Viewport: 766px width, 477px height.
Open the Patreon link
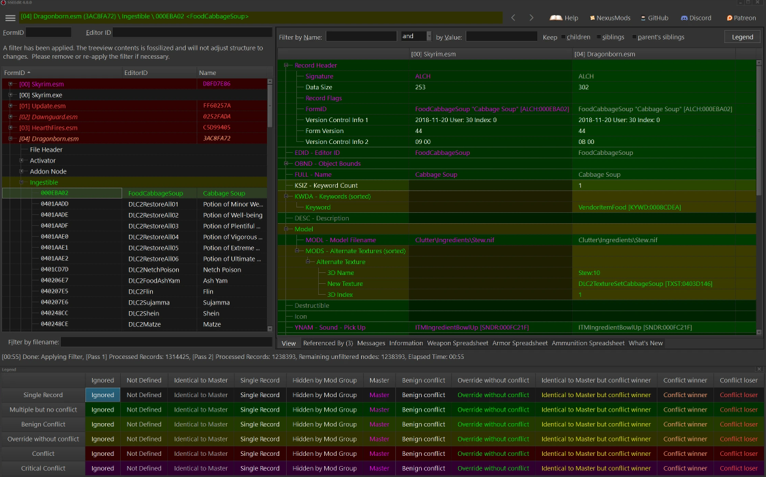741,18
